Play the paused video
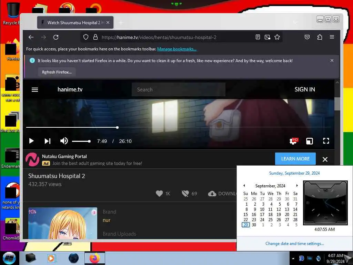The image size is (353, 265). click(x=31, y=141)
